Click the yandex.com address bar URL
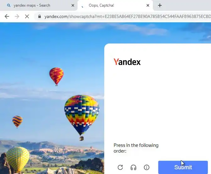This screenshot has height=174, width=211. point(127,16)
